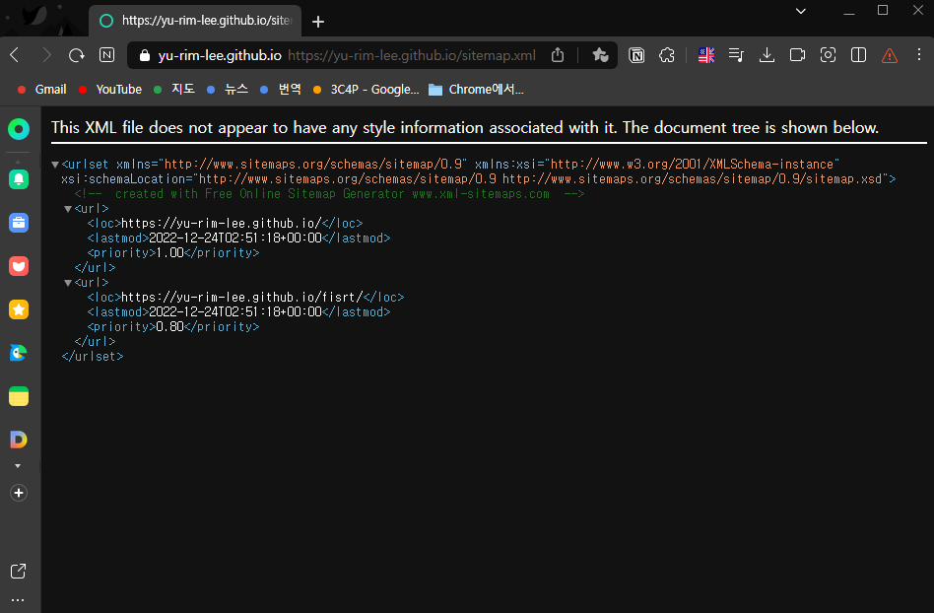Open the letter D dictionary sidebar app
The height and width of the screenshot is (613, 934).
(19, 440)
